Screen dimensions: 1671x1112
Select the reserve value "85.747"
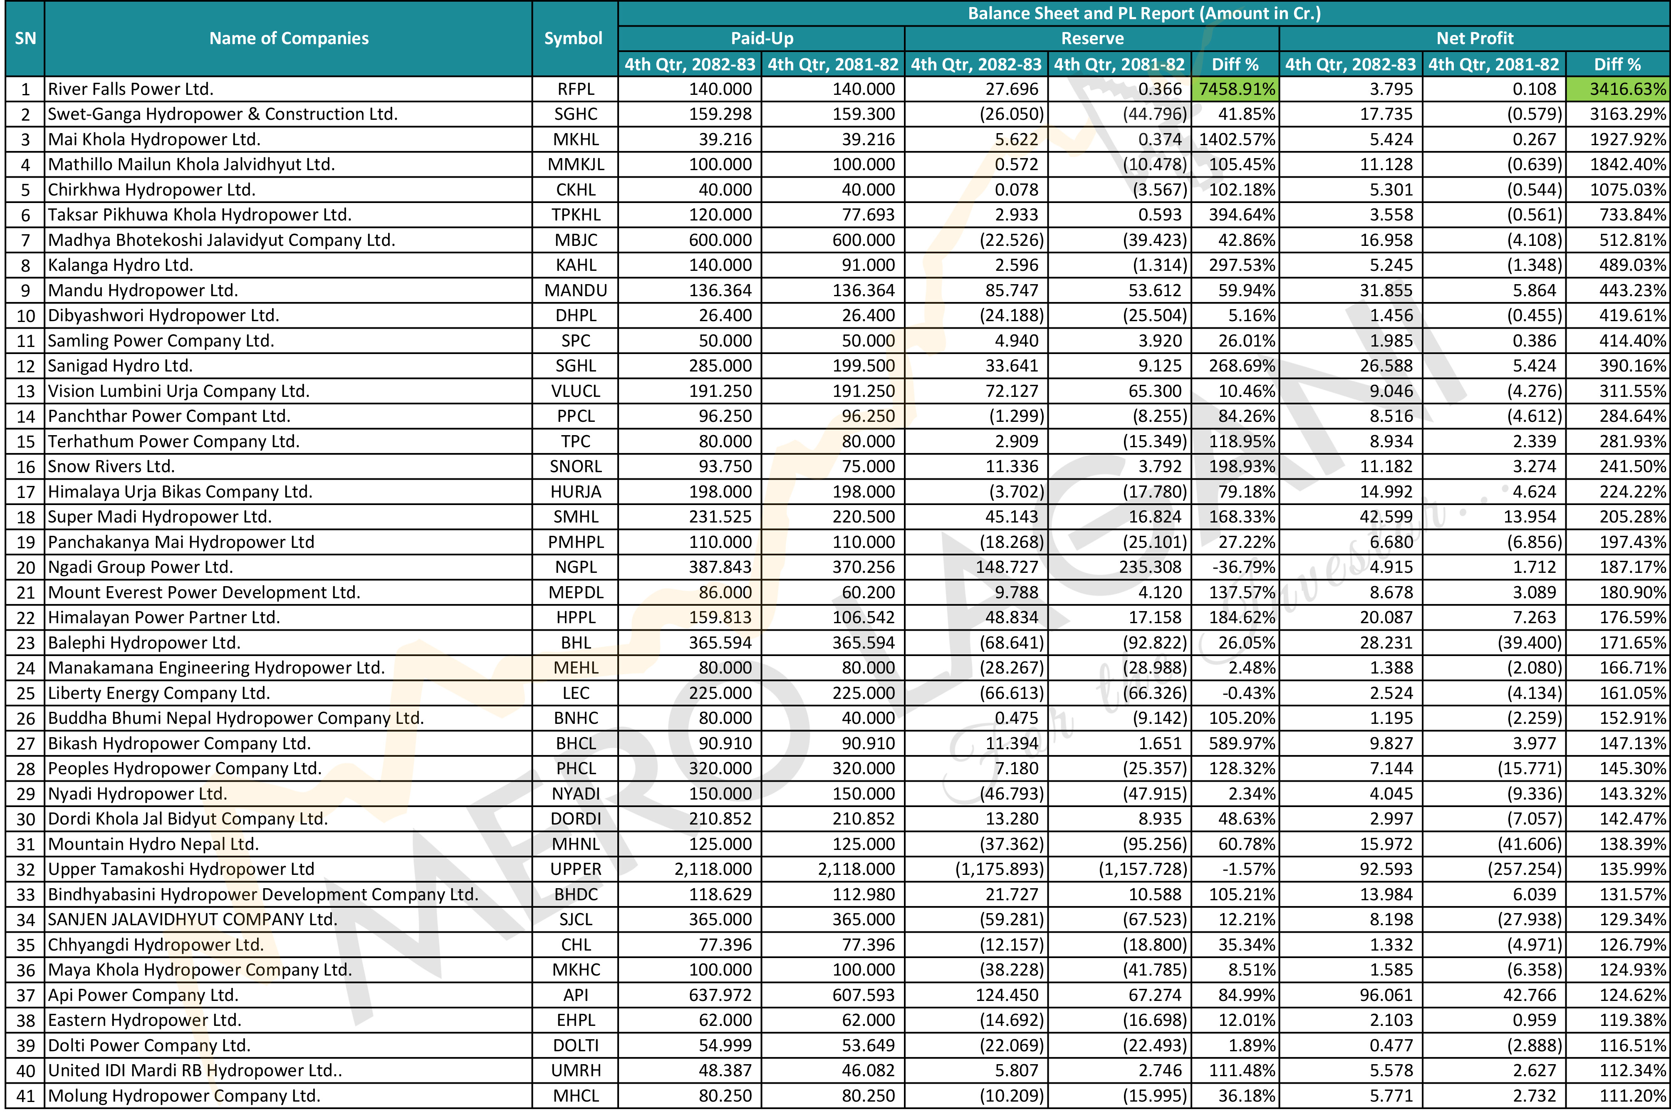pyautogui.click(x=1012, y=291)
